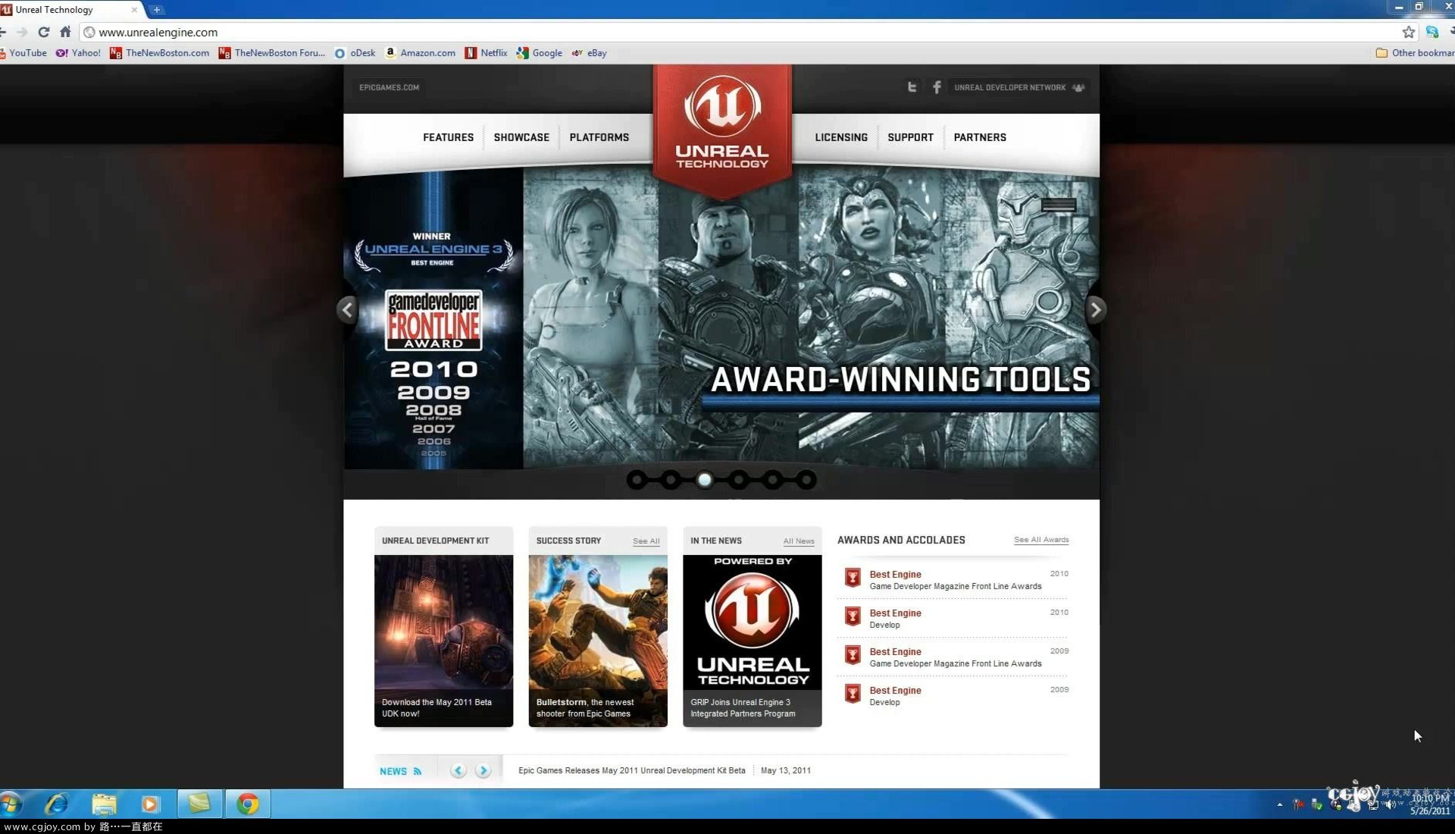This screenshot has width=1455, height=834.
Task: Click the Frontline Award winner panel
Action: coord(433,318)
